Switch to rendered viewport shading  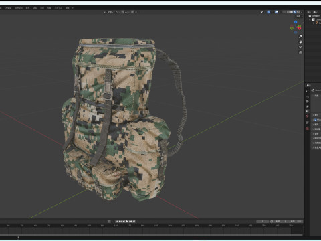click(298, 12)
